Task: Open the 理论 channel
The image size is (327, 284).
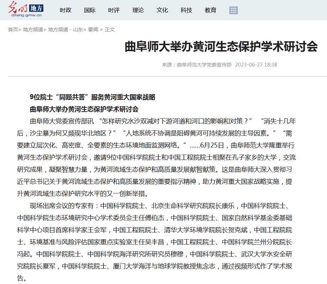Action: (x=138, y=10)
